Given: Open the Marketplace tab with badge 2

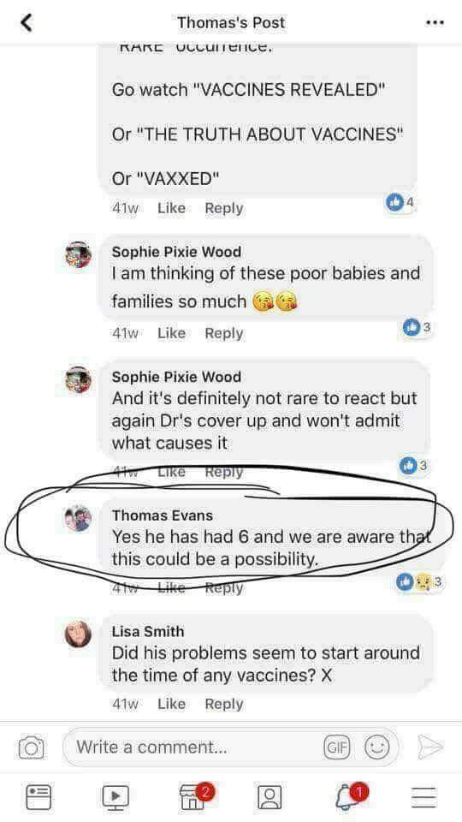Looking at the screenshot, I should 194,795.
